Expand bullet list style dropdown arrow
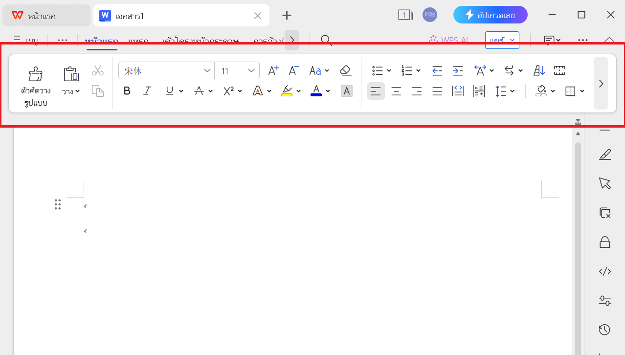Viewport: 625px width, 355px height. (389, 71)
